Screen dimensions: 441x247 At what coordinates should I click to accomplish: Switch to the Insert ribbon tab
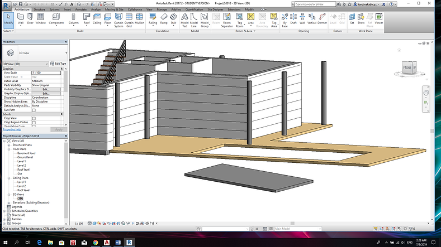(67, 9)
